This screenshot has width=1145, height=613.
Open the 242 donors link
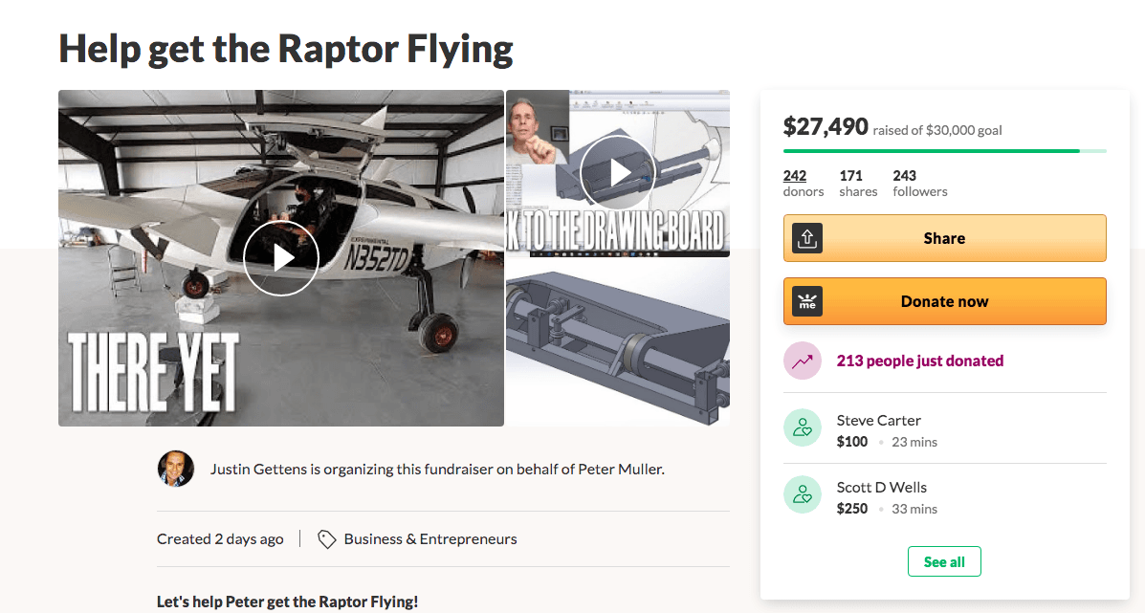(795, 176)
